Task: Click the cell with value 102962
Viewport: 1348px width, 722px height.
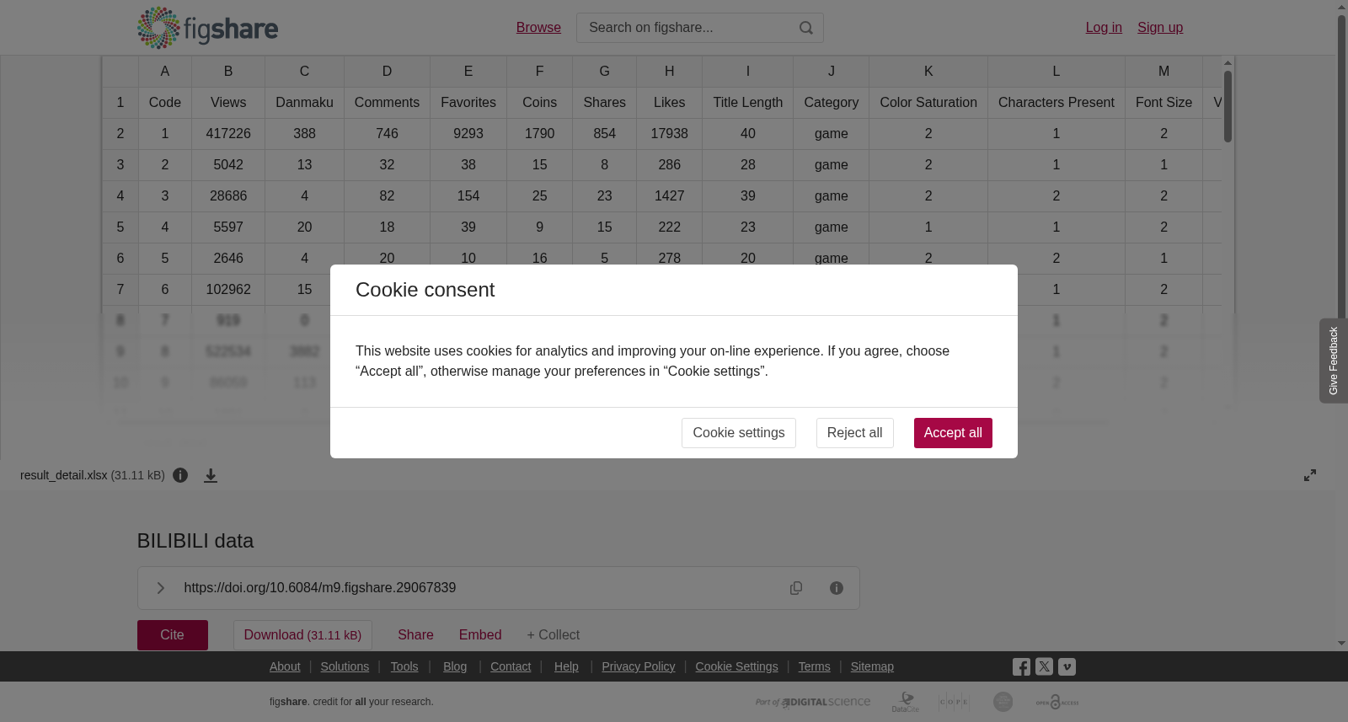Action: (x=228, y=290)
